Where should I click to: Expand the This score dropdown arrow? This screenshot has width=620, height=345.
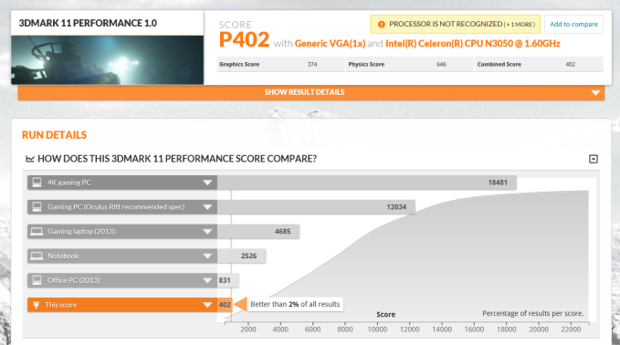pos(207,305)
